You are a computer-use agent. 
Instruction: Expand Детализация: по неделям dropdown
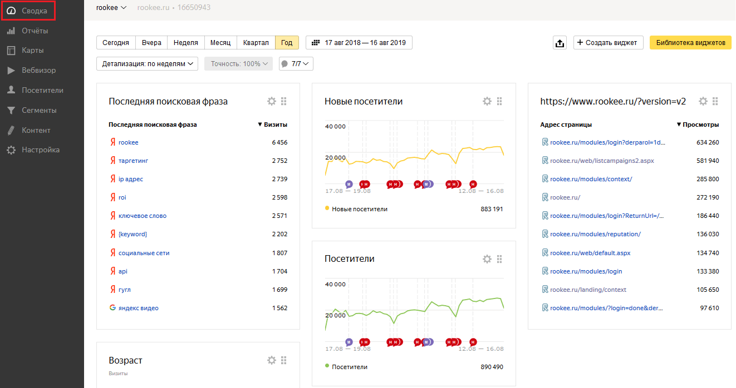pos(148,64)
